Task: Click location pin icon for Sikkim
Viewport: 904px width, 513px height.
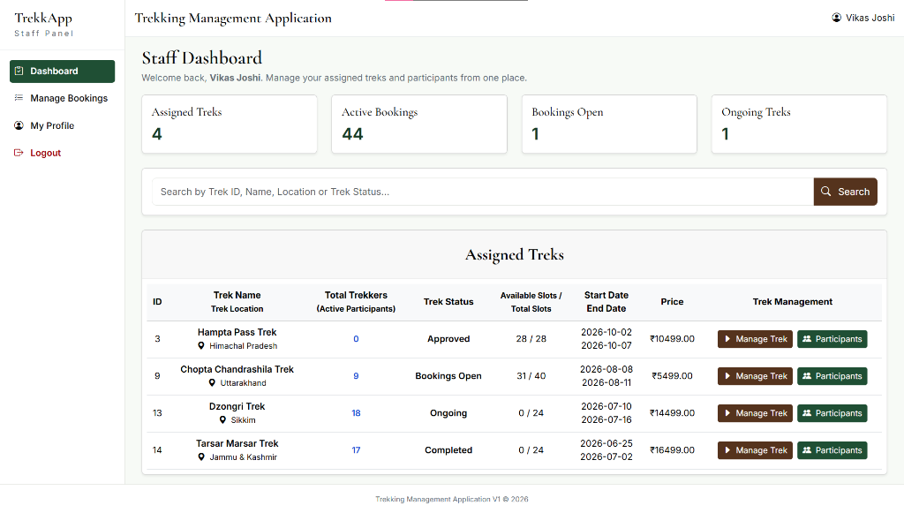Action: 222,420
